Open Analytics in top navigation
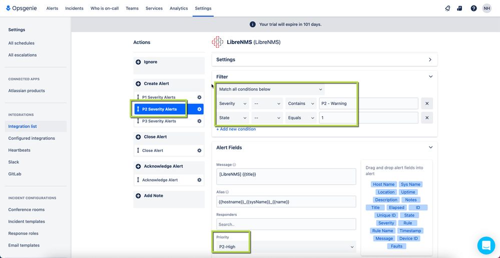 point(179,8)
